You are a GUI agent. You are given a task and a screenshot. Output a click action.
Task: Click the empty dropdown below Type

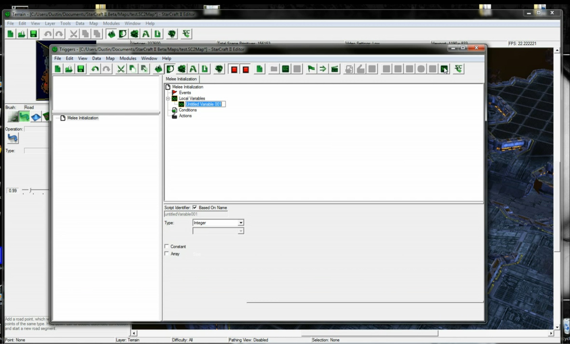[218, 231]
